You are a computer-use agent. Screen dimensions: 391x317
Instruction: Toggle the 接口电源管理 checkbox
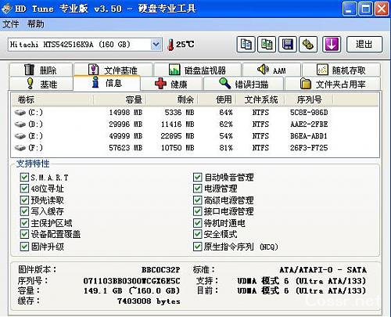[197, 211]
